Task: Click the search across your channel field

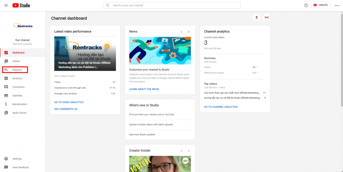Action: coord(172,5)
